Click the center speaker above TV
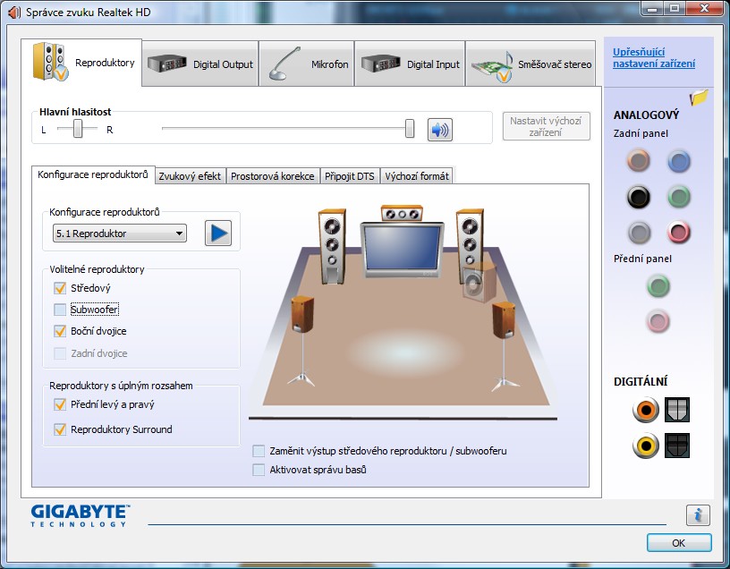 point(402,213)
